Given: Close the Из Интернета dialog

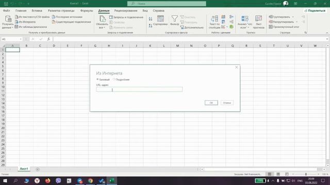Looking at the screenshot, I should pyautogui.click(x=236, y=67).
